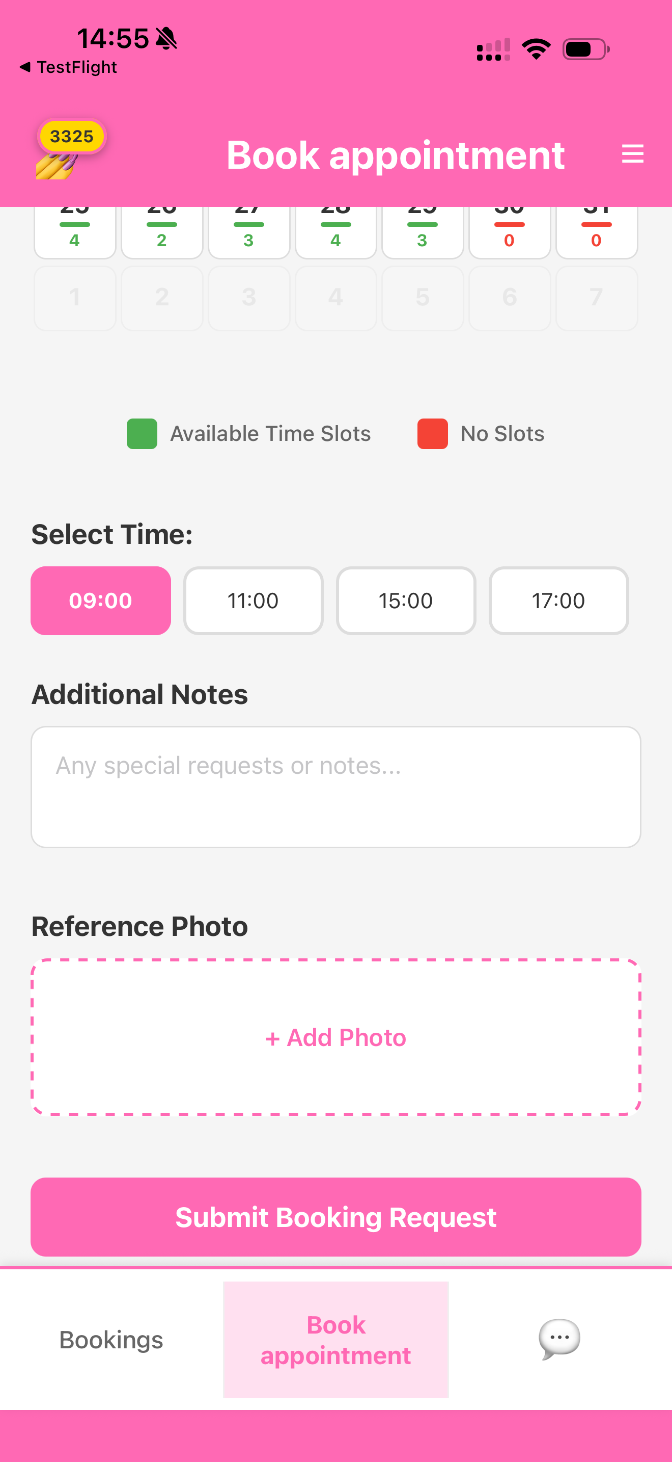The width and height of the screenshot is (672, 1462).
Task: Open the Book appointment tab
Action: (x=336, y=1340)
